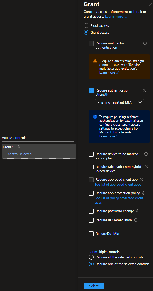Check the RequireDuoMfa checkbox

pos(91,234)
